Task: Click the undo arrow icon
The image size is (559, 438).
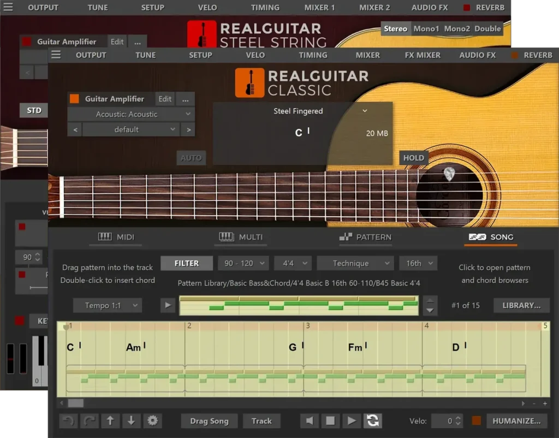Action: tap(68, 421)
